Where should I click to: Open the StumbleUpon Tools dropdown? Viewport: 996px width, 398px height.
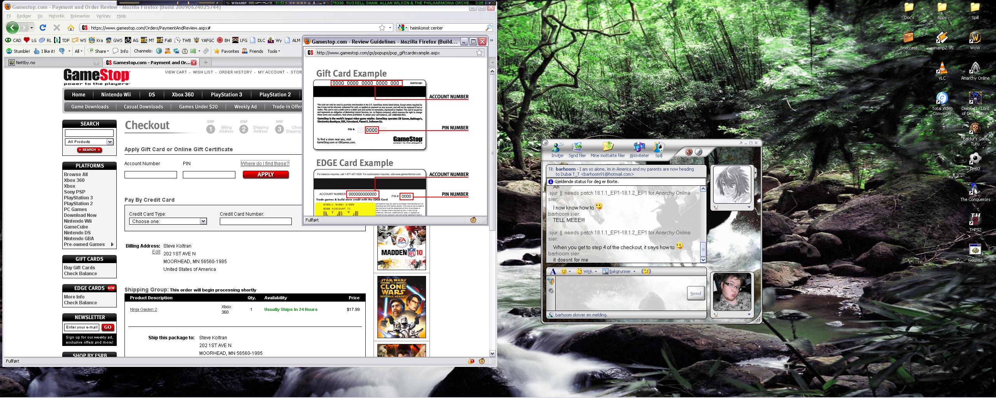point(274,51)
